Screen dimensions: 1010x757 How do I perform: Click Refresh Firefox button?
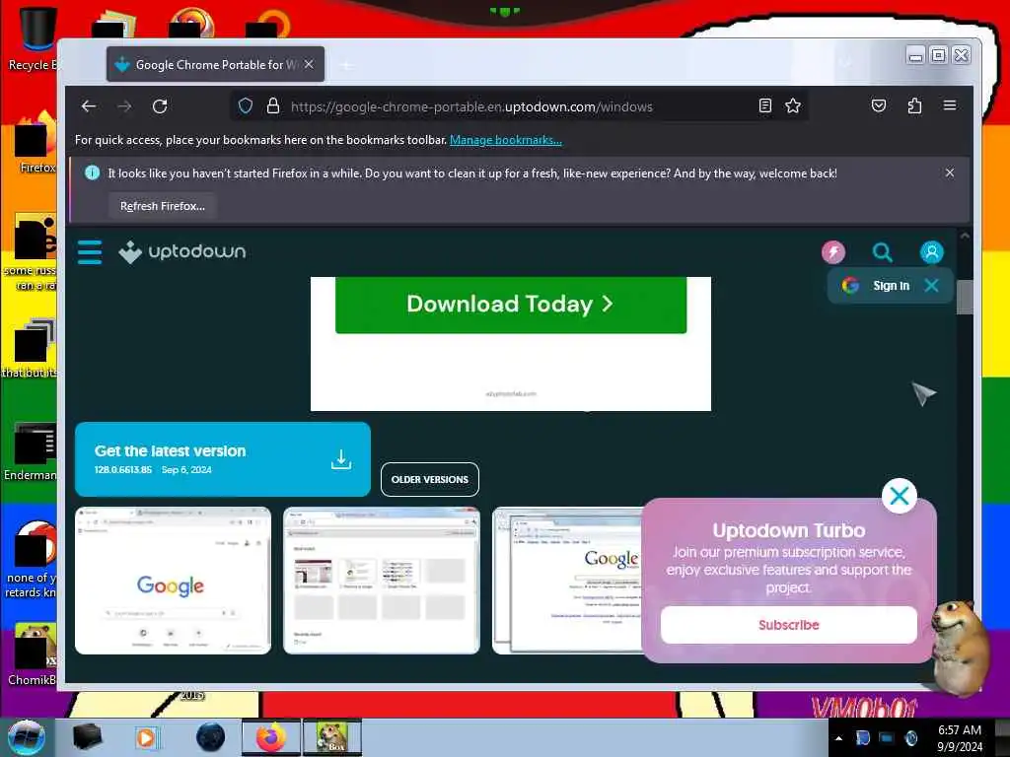[x=163, y=206]
